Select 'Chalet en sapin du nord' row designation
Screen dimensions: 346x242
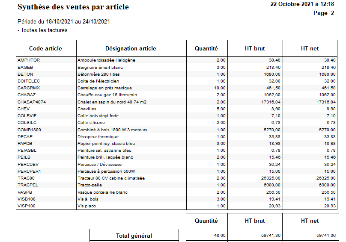click(112, 102)
